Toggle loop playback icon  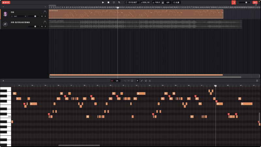tap(114, 2)
